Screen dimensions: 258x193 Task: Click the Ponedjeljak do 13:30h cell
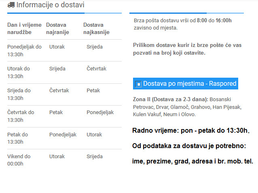(24, 51)
